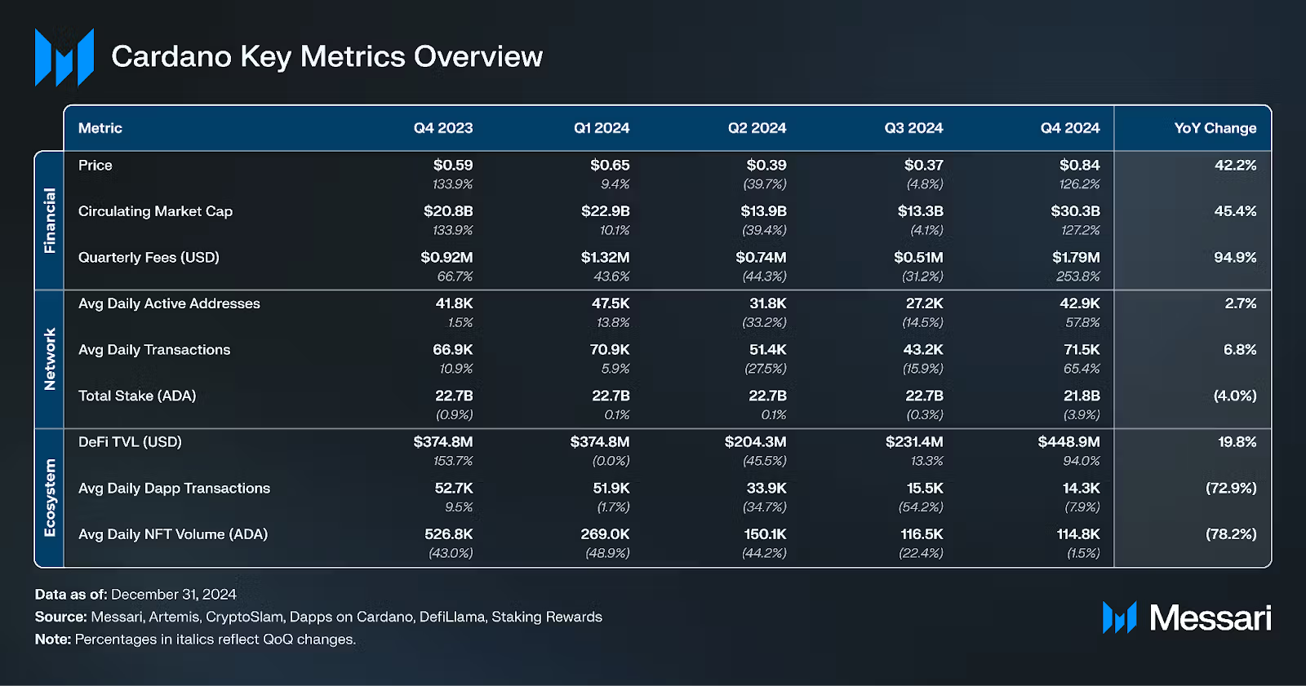
Task: Click the Messari logo icon at top-left
Action: pyautogui.click(x=64, y=57)
